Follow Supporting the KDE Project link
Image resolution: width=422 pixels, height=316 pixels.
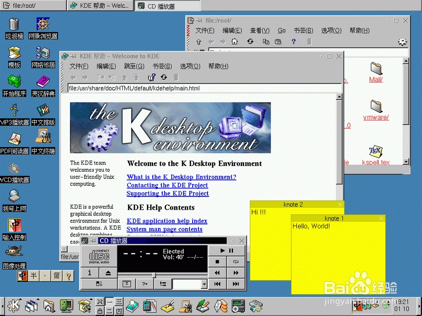(167, 193)
